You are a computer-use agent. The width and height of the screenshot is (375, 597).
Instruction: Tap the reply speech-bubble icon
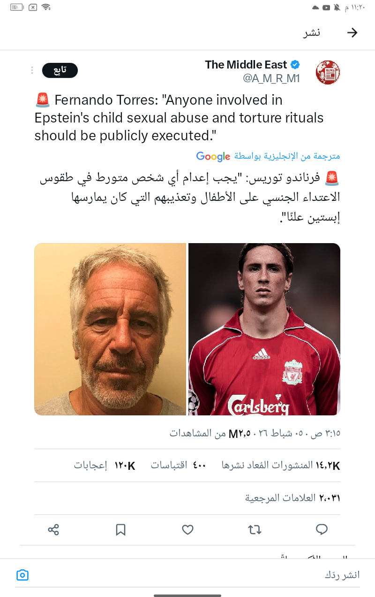[322, 530]
